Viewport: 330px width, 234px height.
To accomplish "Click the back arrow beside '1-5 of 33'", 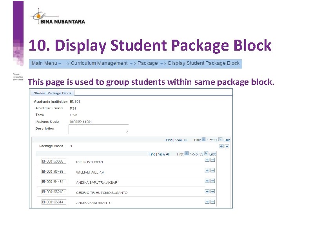I will pos(186,153).
